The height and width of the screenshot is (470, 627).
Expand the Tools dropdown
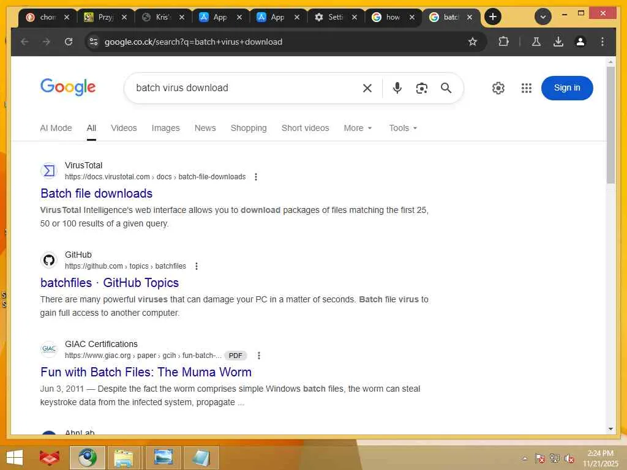(x=403, y=128)
